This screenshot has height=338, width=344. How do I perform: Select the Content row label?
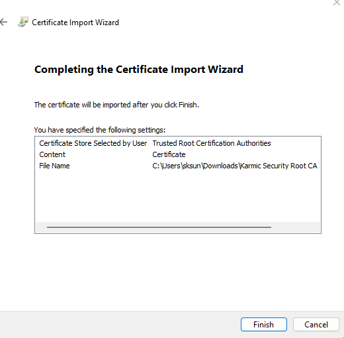(x=52, y=154)
